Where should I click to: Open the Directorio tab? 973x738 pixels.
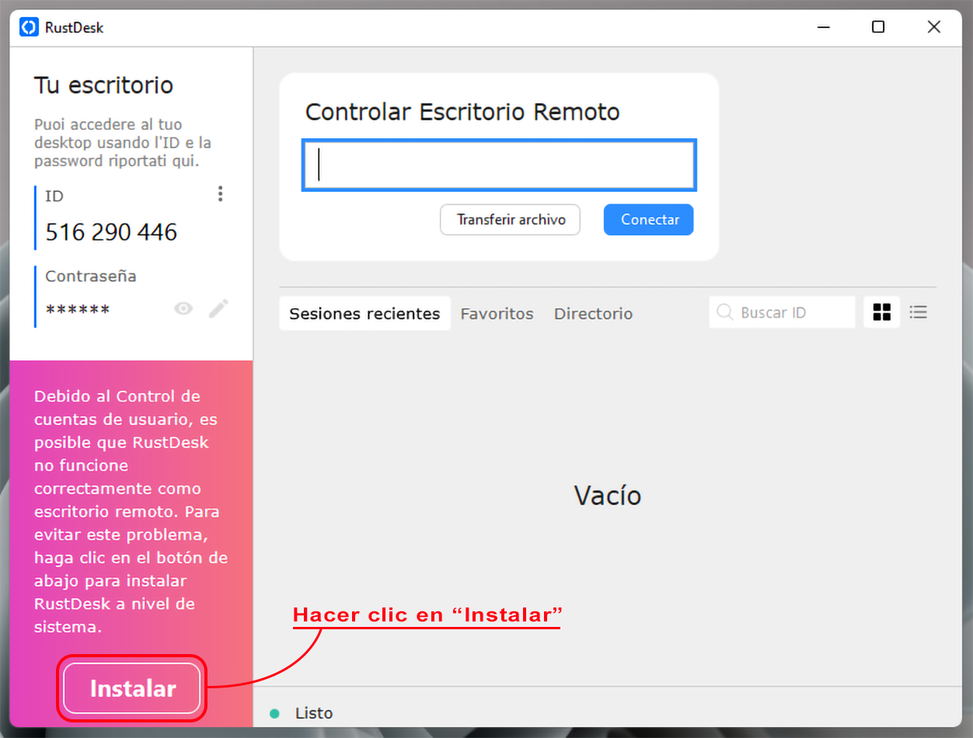[x=594, y=314]
